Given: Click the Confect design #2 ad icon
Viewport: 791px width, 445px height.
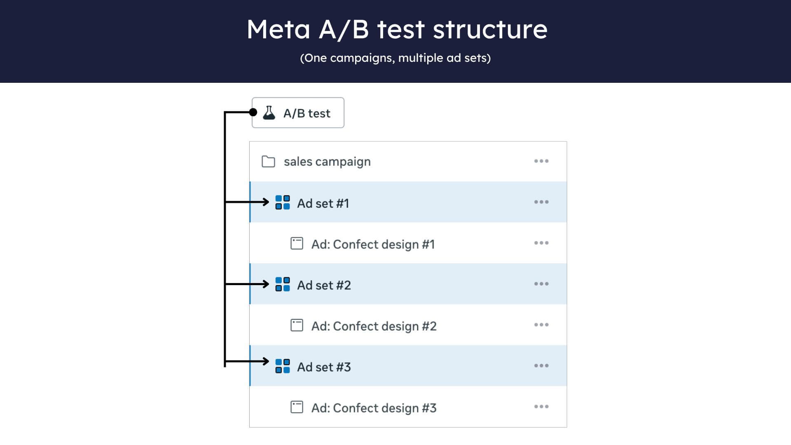Looking at the screenshot, I should tap(297, 325).
